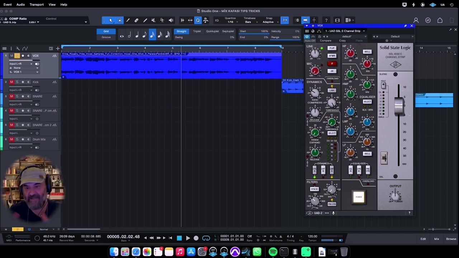Screen dimensions: 459x258
Task: Select the Range tool
Action: pyautogui.click(x=119, y=20)
